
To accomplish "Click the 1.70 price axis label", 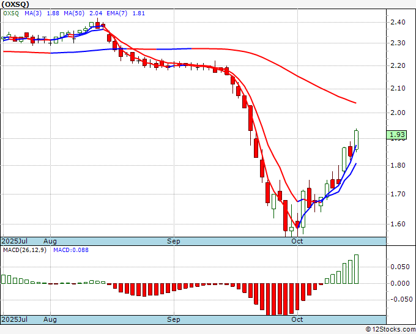I will tap(398, 194).
